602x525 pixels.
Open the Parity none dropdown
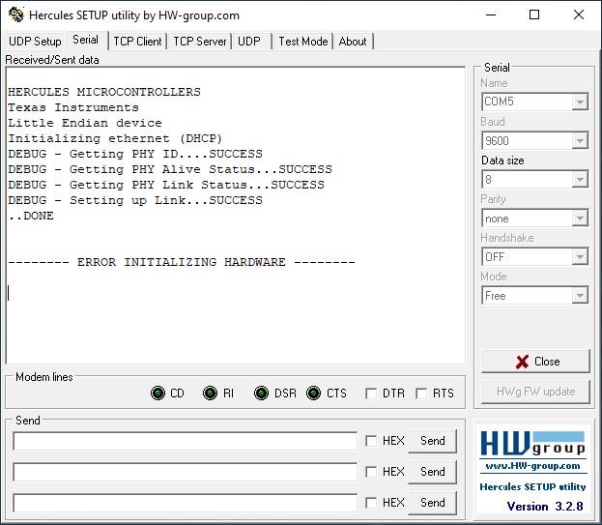580,219
